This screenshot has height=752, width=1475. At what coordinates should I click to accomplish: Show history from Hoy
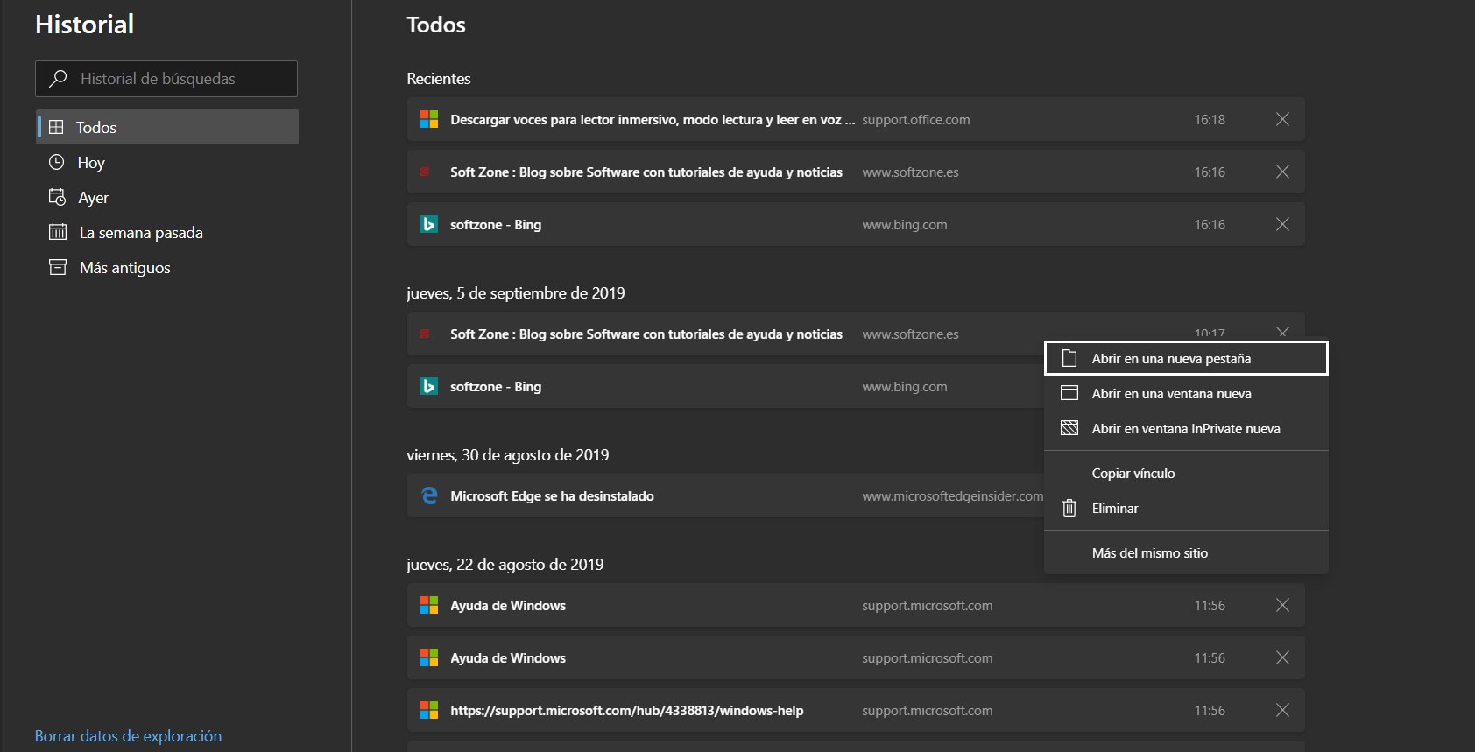(x=90, y=163)
